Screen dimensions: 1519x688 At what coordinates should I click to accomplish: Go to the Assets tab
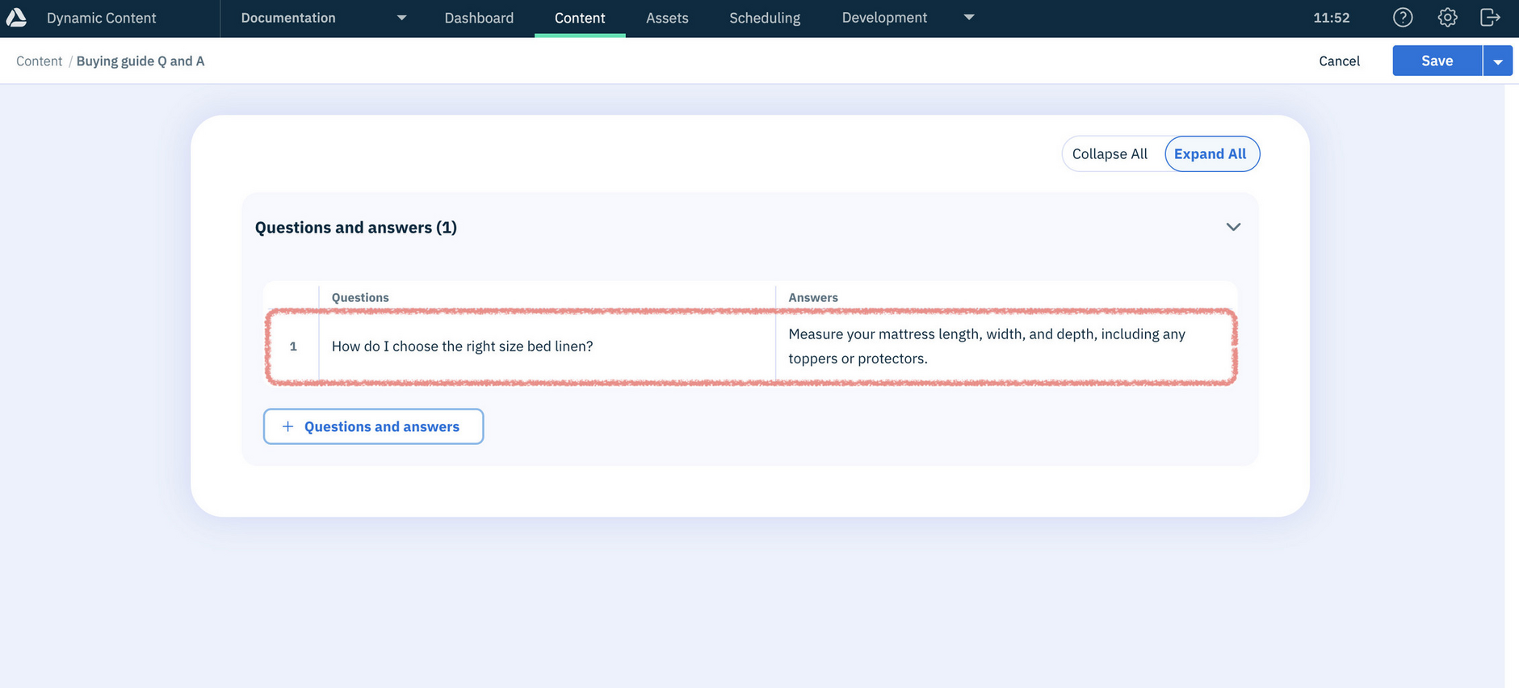(667, 18)
